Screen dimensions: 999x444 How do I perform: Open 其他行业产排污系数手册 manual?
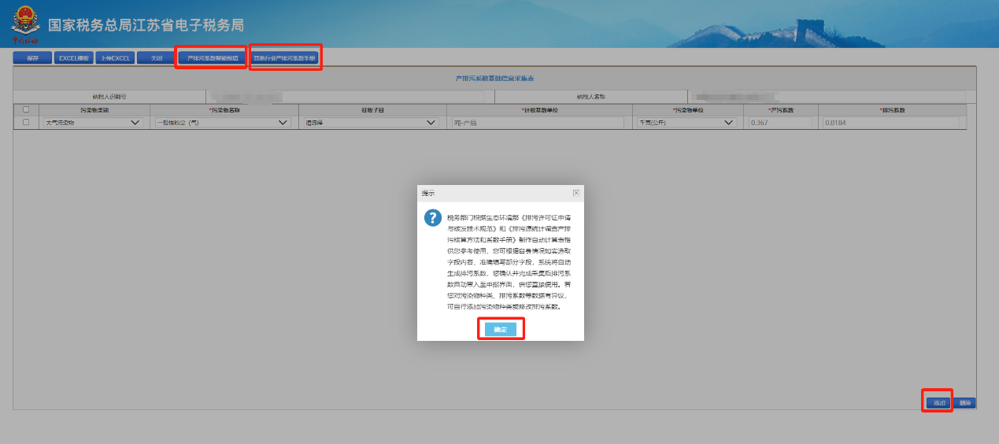click(x=284, y=58)
